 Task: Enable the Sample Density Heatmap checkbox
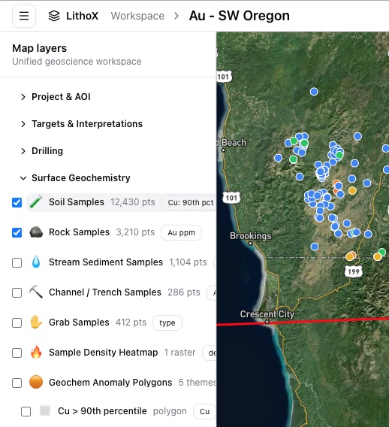17,353
